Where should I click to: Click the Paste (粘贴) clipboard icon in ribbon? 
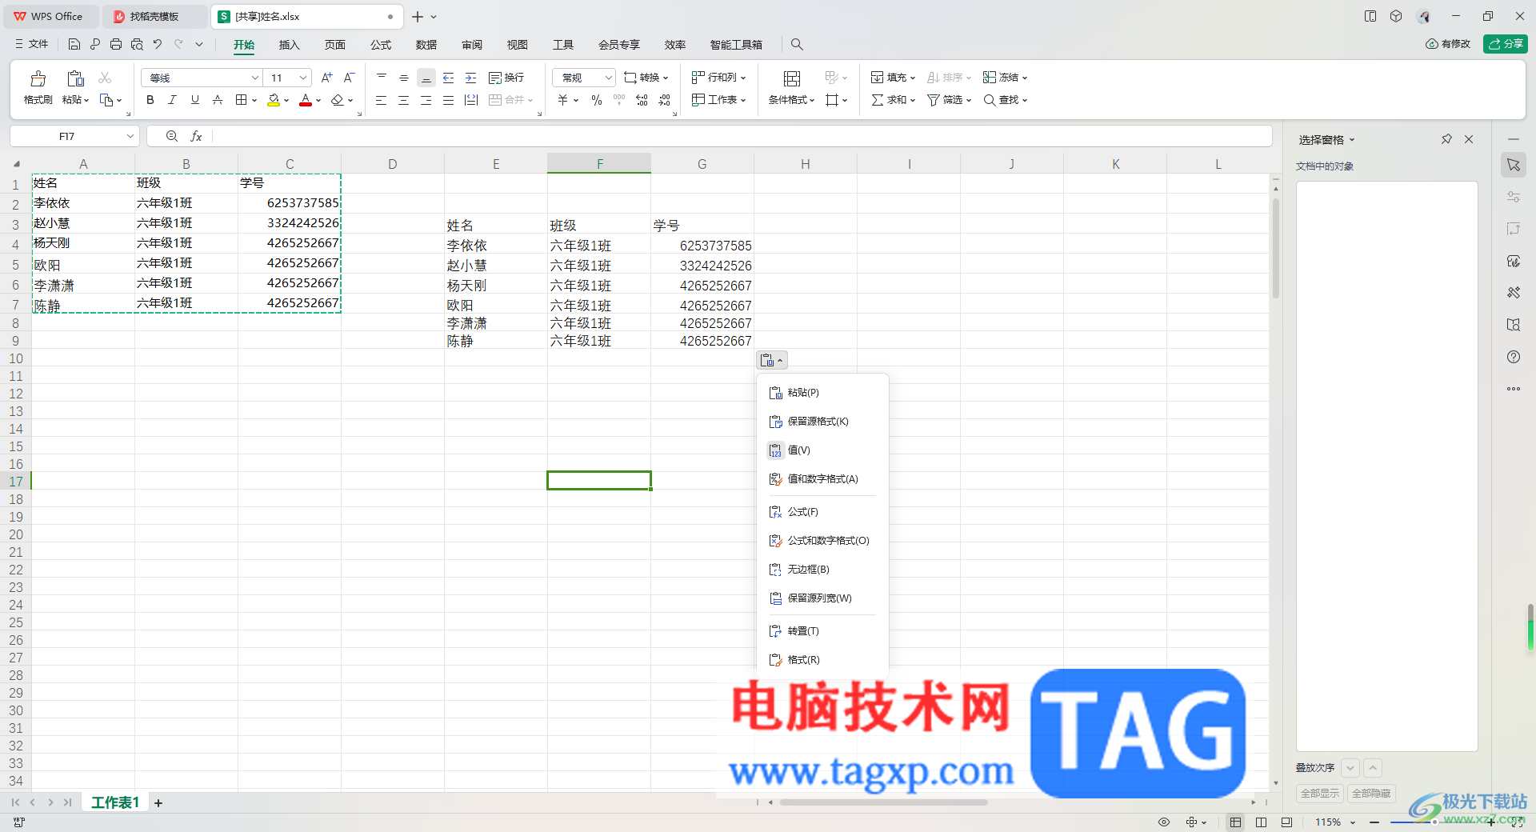(x=76, y=78)
